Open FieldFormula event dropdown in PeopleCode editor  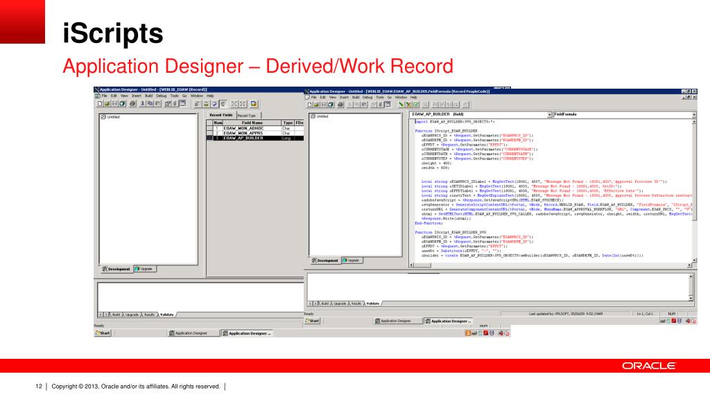click(694, 115)
